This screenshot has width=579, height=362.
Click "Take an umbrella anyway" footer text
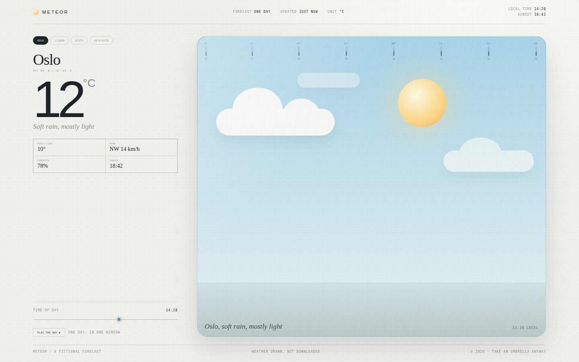pos(519,352)
